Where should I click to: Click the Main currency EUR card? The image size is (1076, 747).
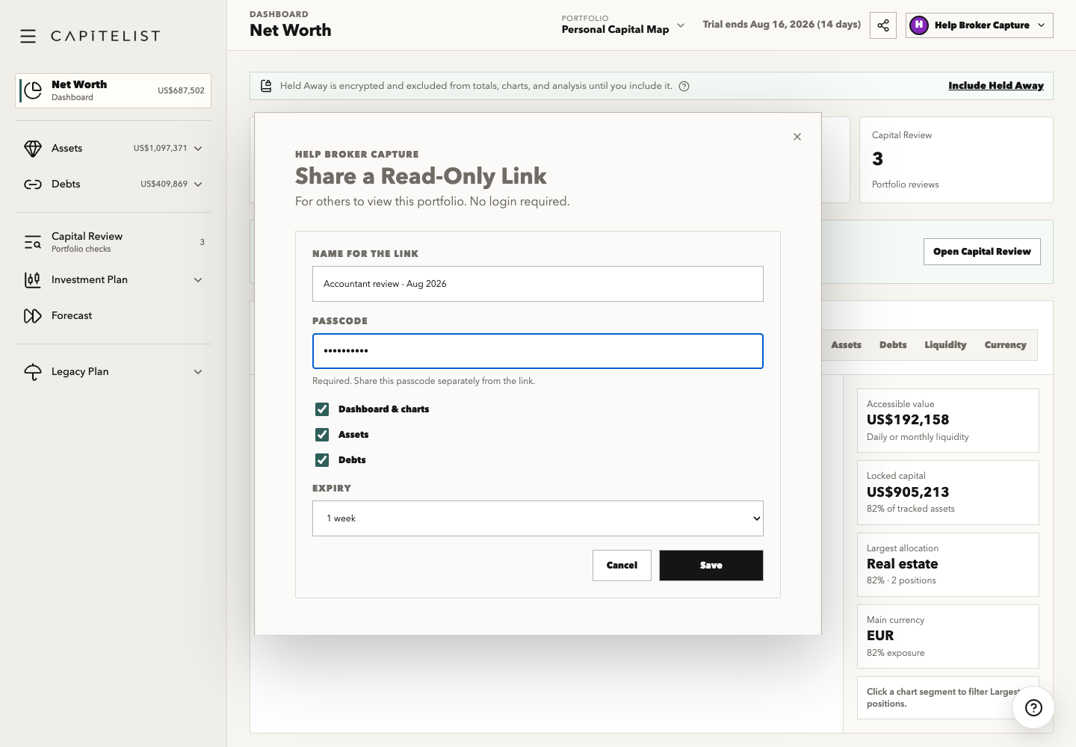click(x=947, y=636)
